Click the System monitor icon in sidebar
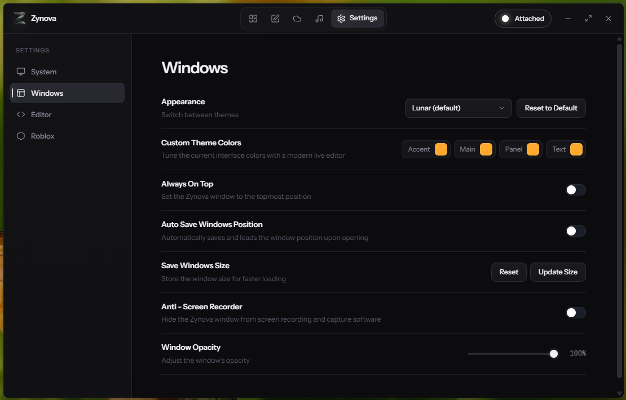Viewport: 626px width, 400px height. click(x=21, y=72)
